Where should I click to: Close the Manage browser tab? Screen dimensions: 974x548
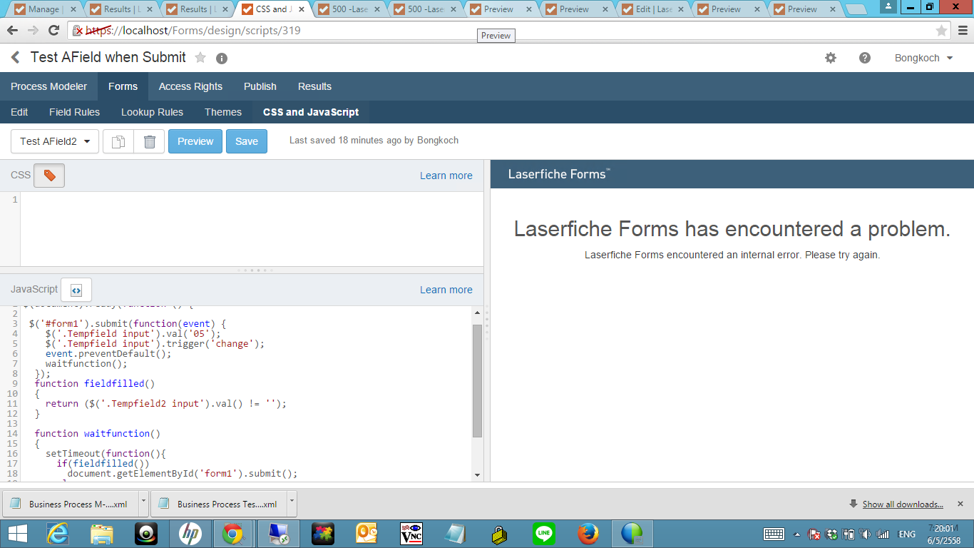tap(73, 9)
